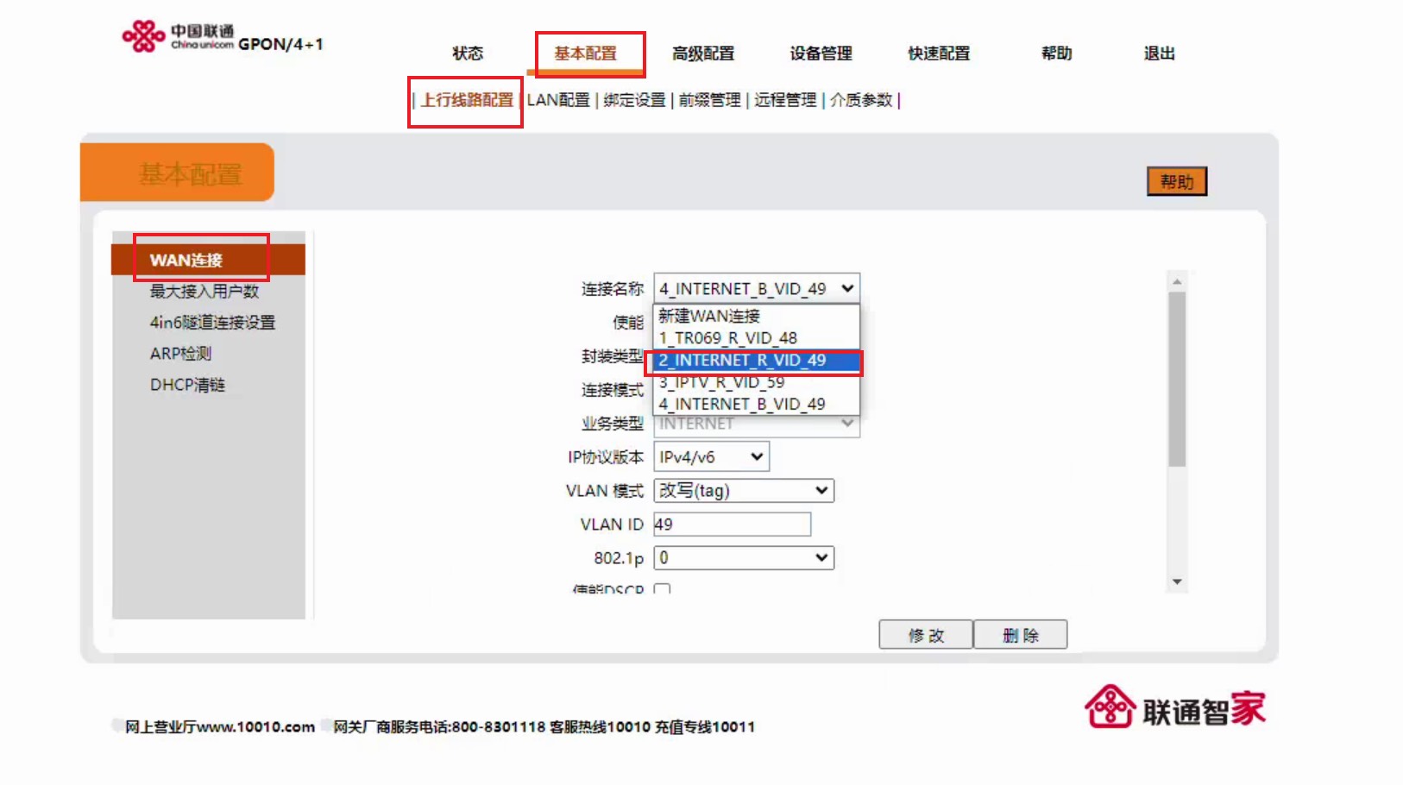Open the IP协议版本 dropdown
The height and width of the screenshot is (785, 1403).
[711, 457]
